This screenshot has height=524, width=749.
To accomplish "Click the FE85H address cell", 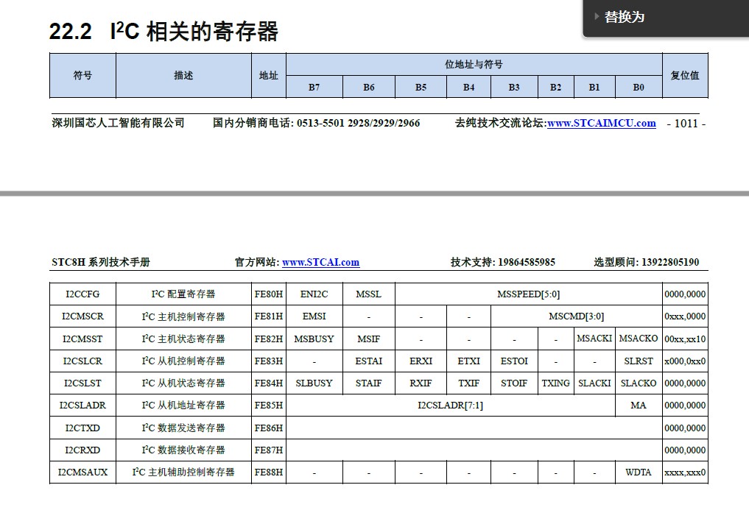I will point(269,406).
